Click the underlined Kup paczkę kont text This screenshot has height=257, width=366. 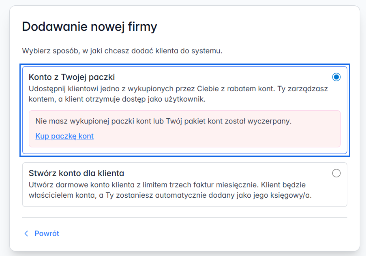click(x=64, y=136)
